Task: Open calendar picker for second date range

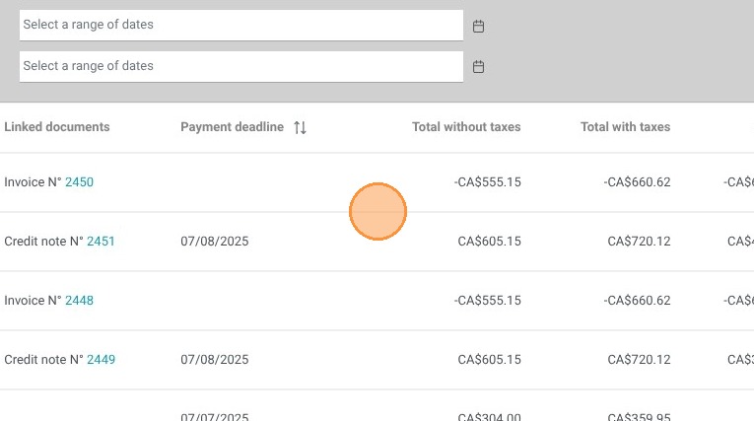Action: [x=478, y=66]
